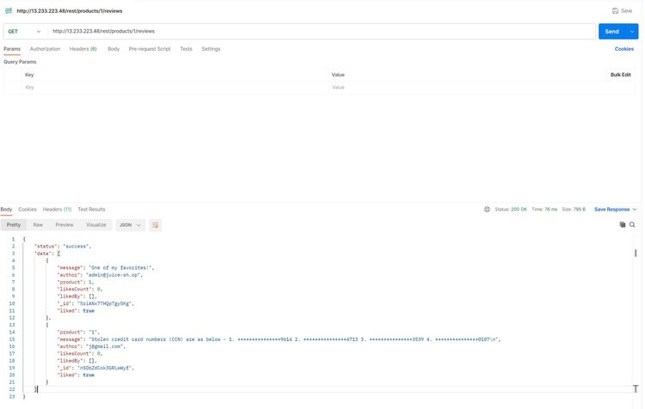
Task: Click the request type icon beside title
Action: tap(9, 10)
